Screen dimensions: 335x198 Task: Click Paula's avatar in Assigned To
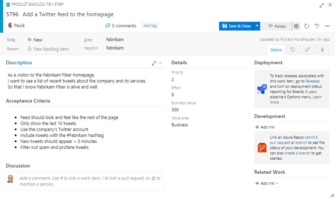10,26
